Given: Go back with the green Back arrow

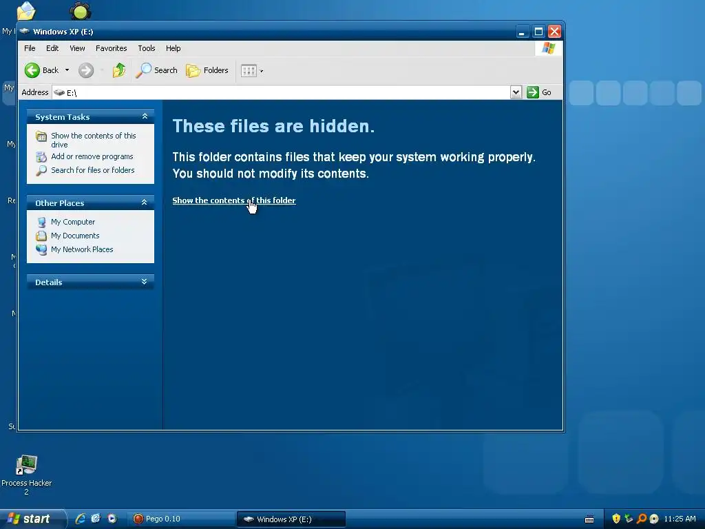Looking at the screenshot, I should (x=41, y=70).
